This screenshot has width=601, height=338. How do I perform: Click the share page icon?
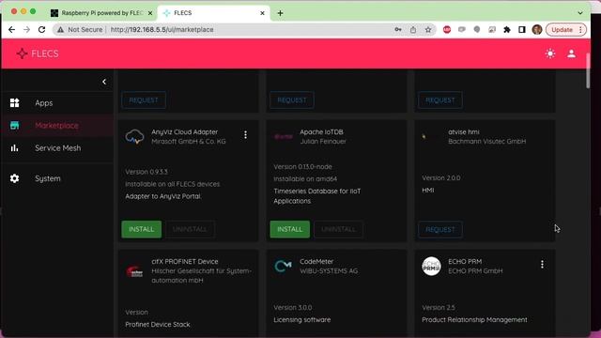coord(413,29)
